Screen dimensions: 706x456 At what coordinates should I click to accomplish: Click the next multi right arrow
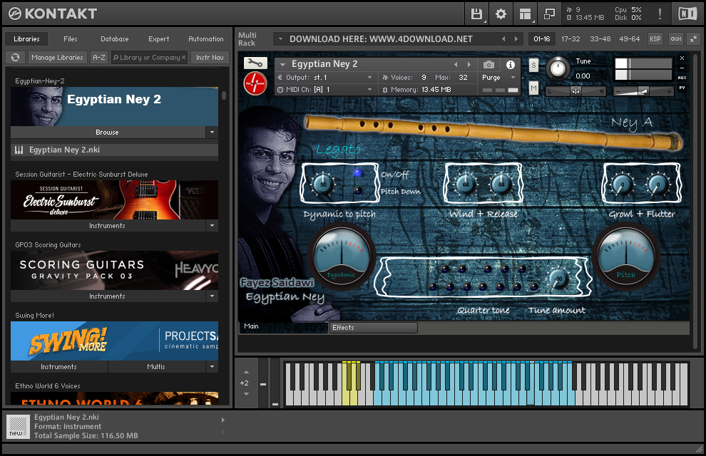516,39
